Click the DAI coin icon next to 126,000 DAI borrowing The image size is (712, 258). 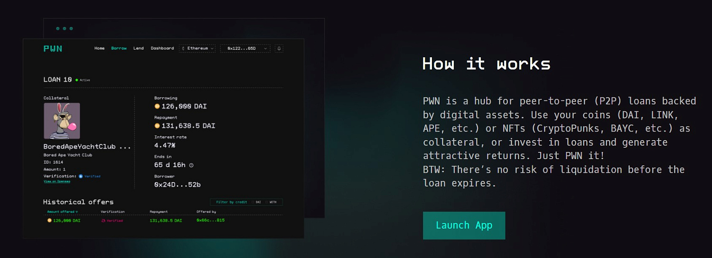point(157,107)
